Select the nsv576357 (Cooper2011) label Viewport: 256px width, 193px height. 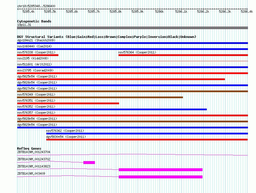pyautogui.click(x=36, y=113)
